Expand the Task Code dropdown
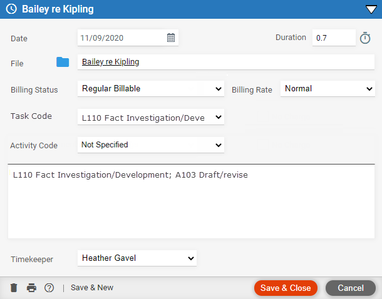Image resolution: width=382 pixels, height=299 pixels. click(151, 117)
